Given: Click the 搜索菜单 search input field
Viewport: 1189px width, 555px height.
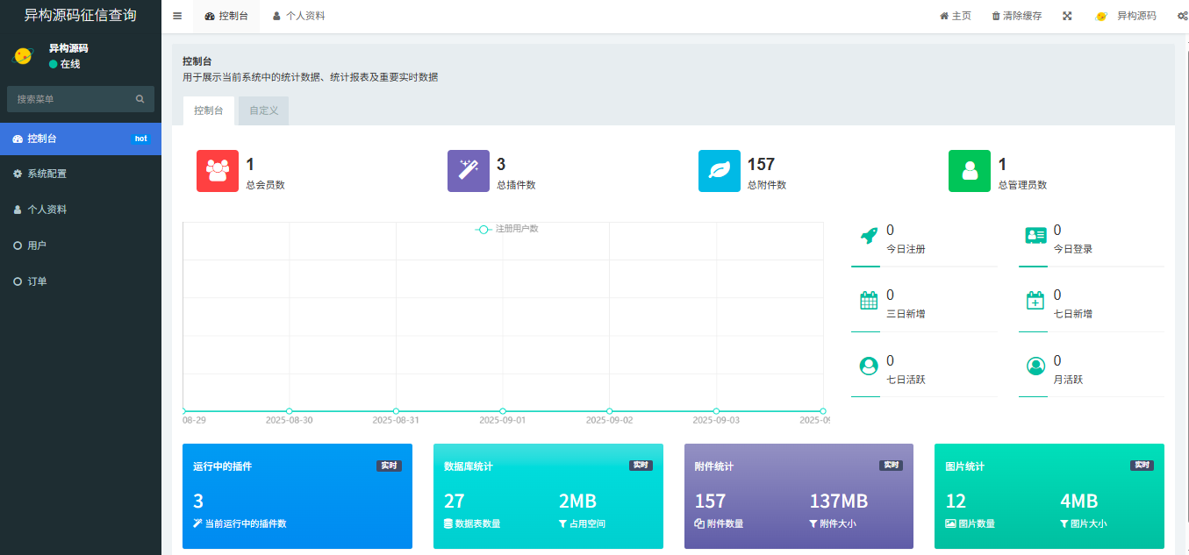Looking at the screenshot, I should point(70,99).
